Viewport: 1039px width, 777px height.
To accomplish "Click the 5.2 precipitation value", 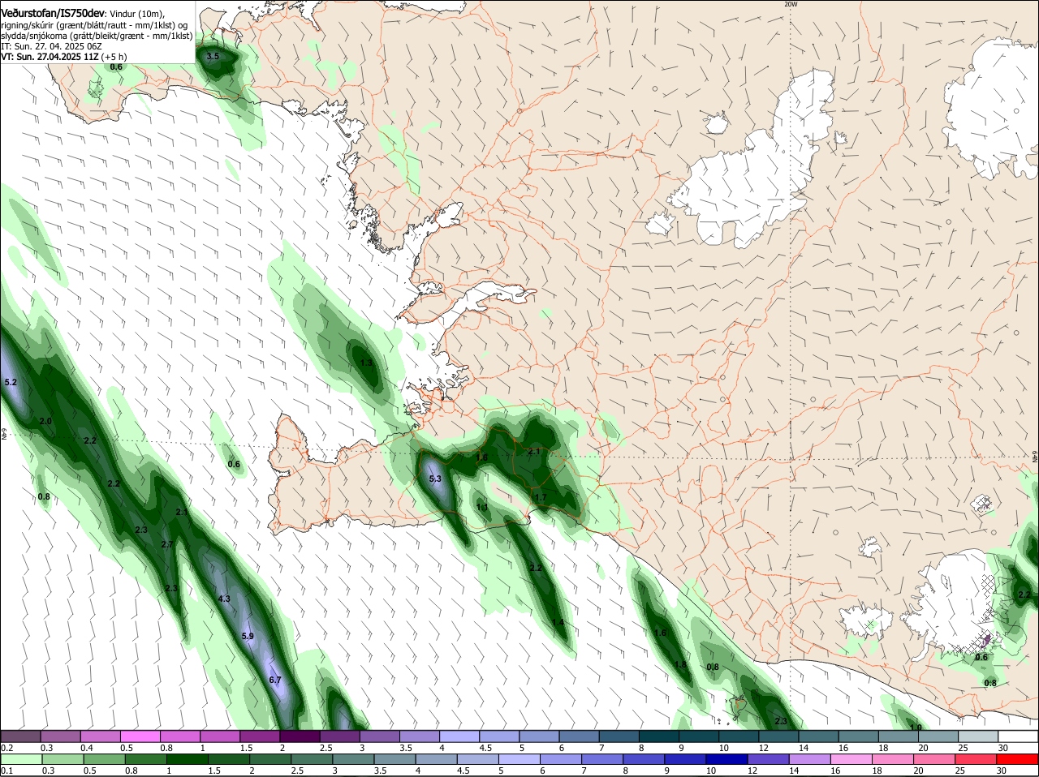I will pyautogui.click(x=11, y=381).
